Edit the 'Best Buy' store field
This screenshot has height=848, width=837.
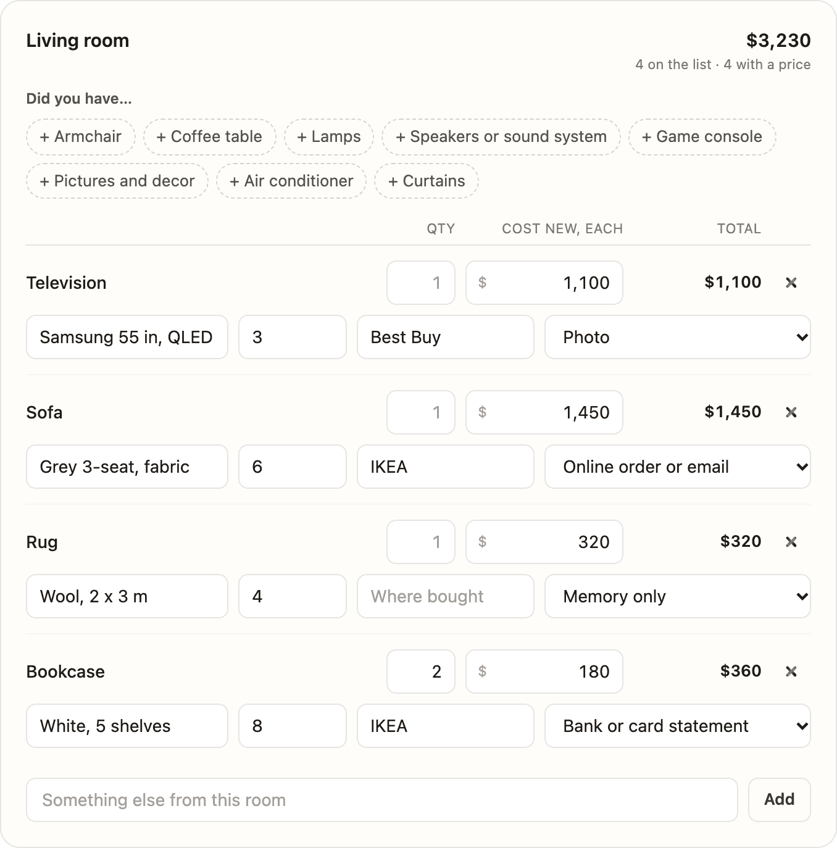446,337
